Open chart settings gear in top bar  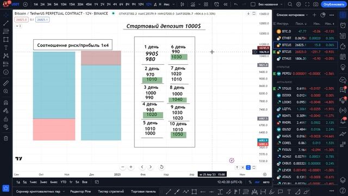tap(299, 4)
